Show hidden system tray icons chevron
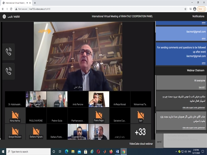Image resolution: width=207 pixels, height=155 pixels. tap(176, 152)
